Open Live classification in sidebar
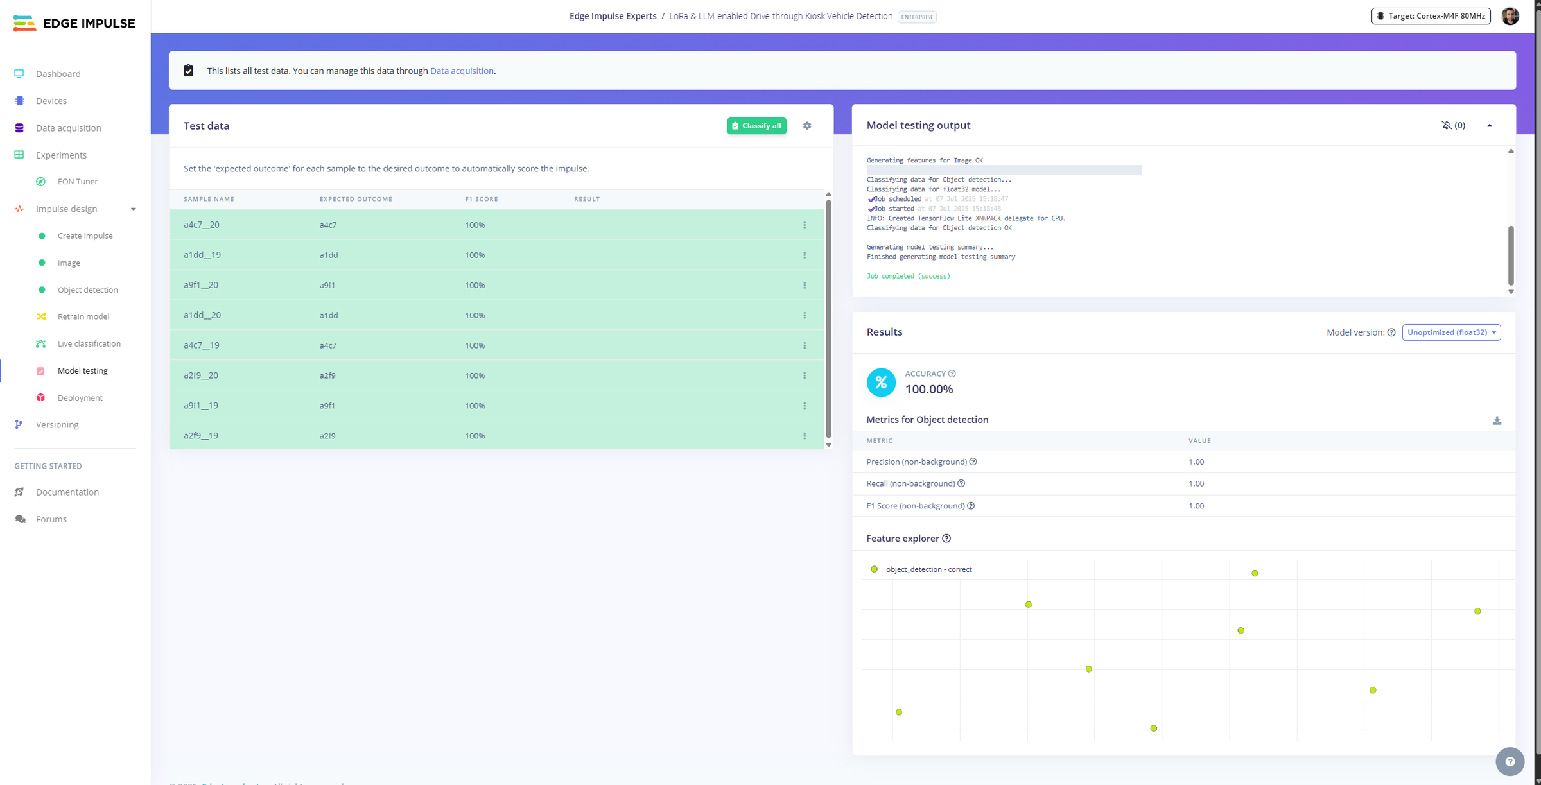1541x785 pixels. click(x=89, y=343)
